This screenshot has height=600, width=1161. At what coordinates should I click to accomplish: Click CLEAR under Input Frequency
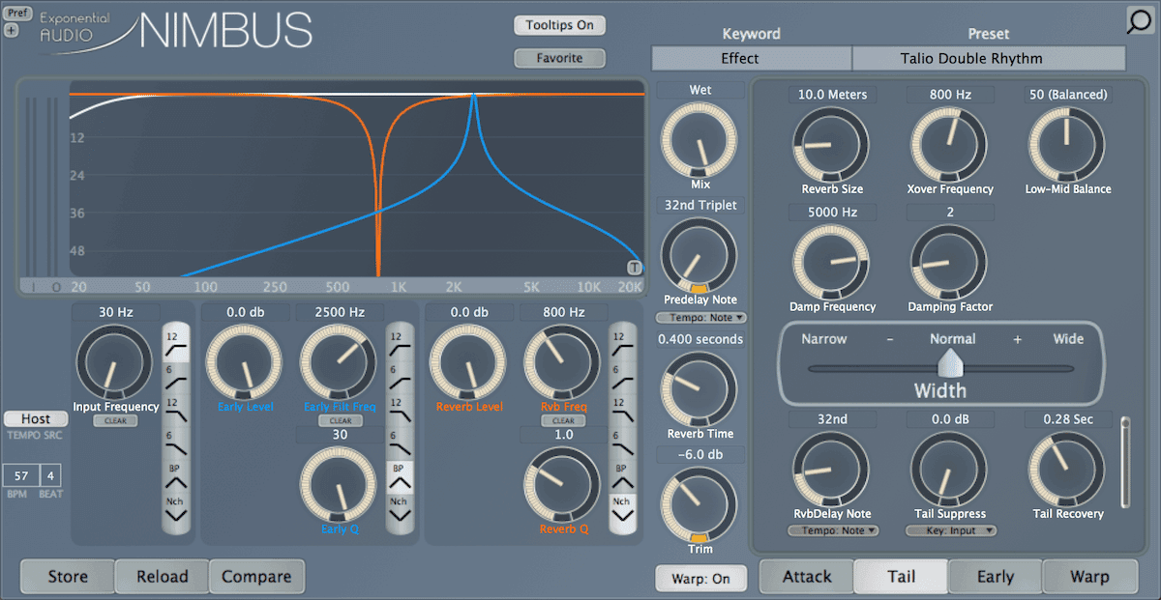point(116,421)
